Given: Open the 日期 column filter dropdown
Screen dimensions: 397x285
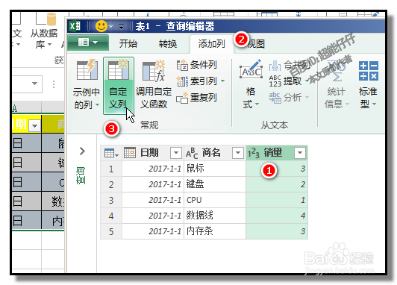Looking at the screenshot, I should point(176,153).
